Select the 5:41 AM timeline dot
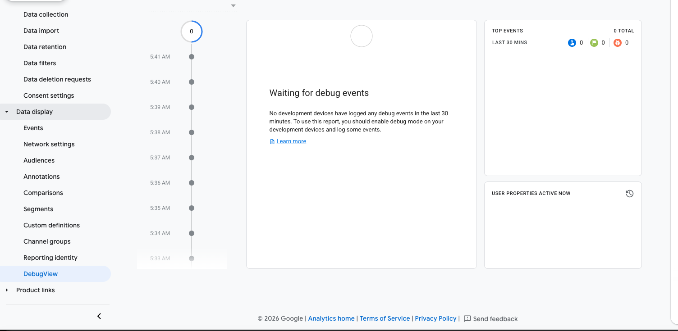678x331 pixels. (191, 56)
